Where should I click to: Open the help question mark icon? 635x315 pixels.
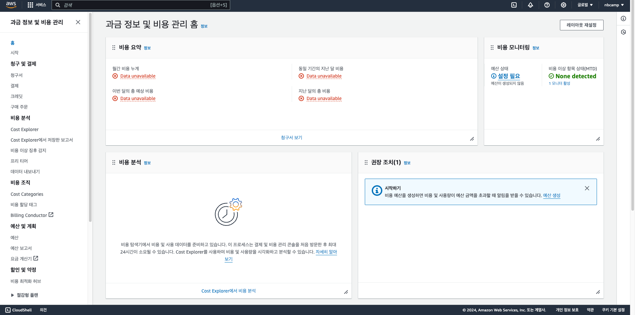click(547, 5)
